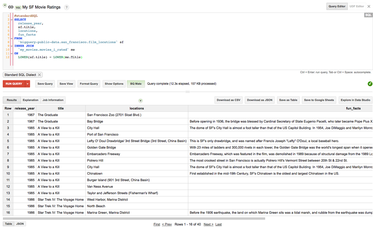373x227 pixels.
Task: Click the Prev page link
Action: [167, 224]
